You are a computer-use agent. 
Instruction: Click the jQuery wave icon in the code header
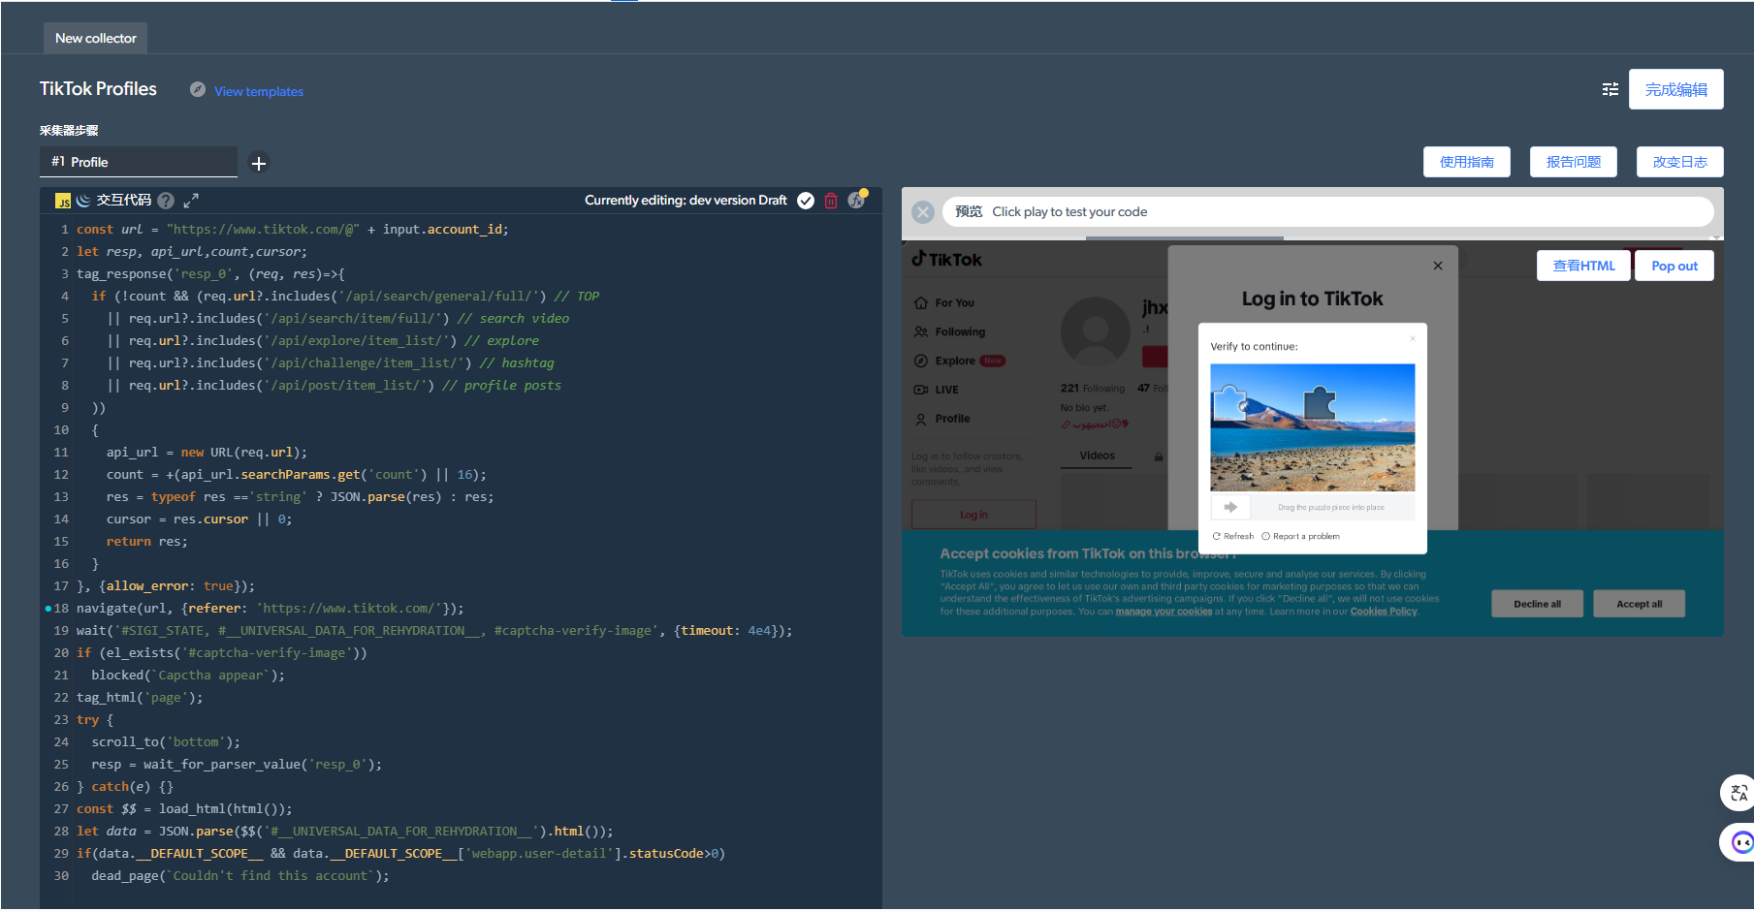(x=83, y=200)
